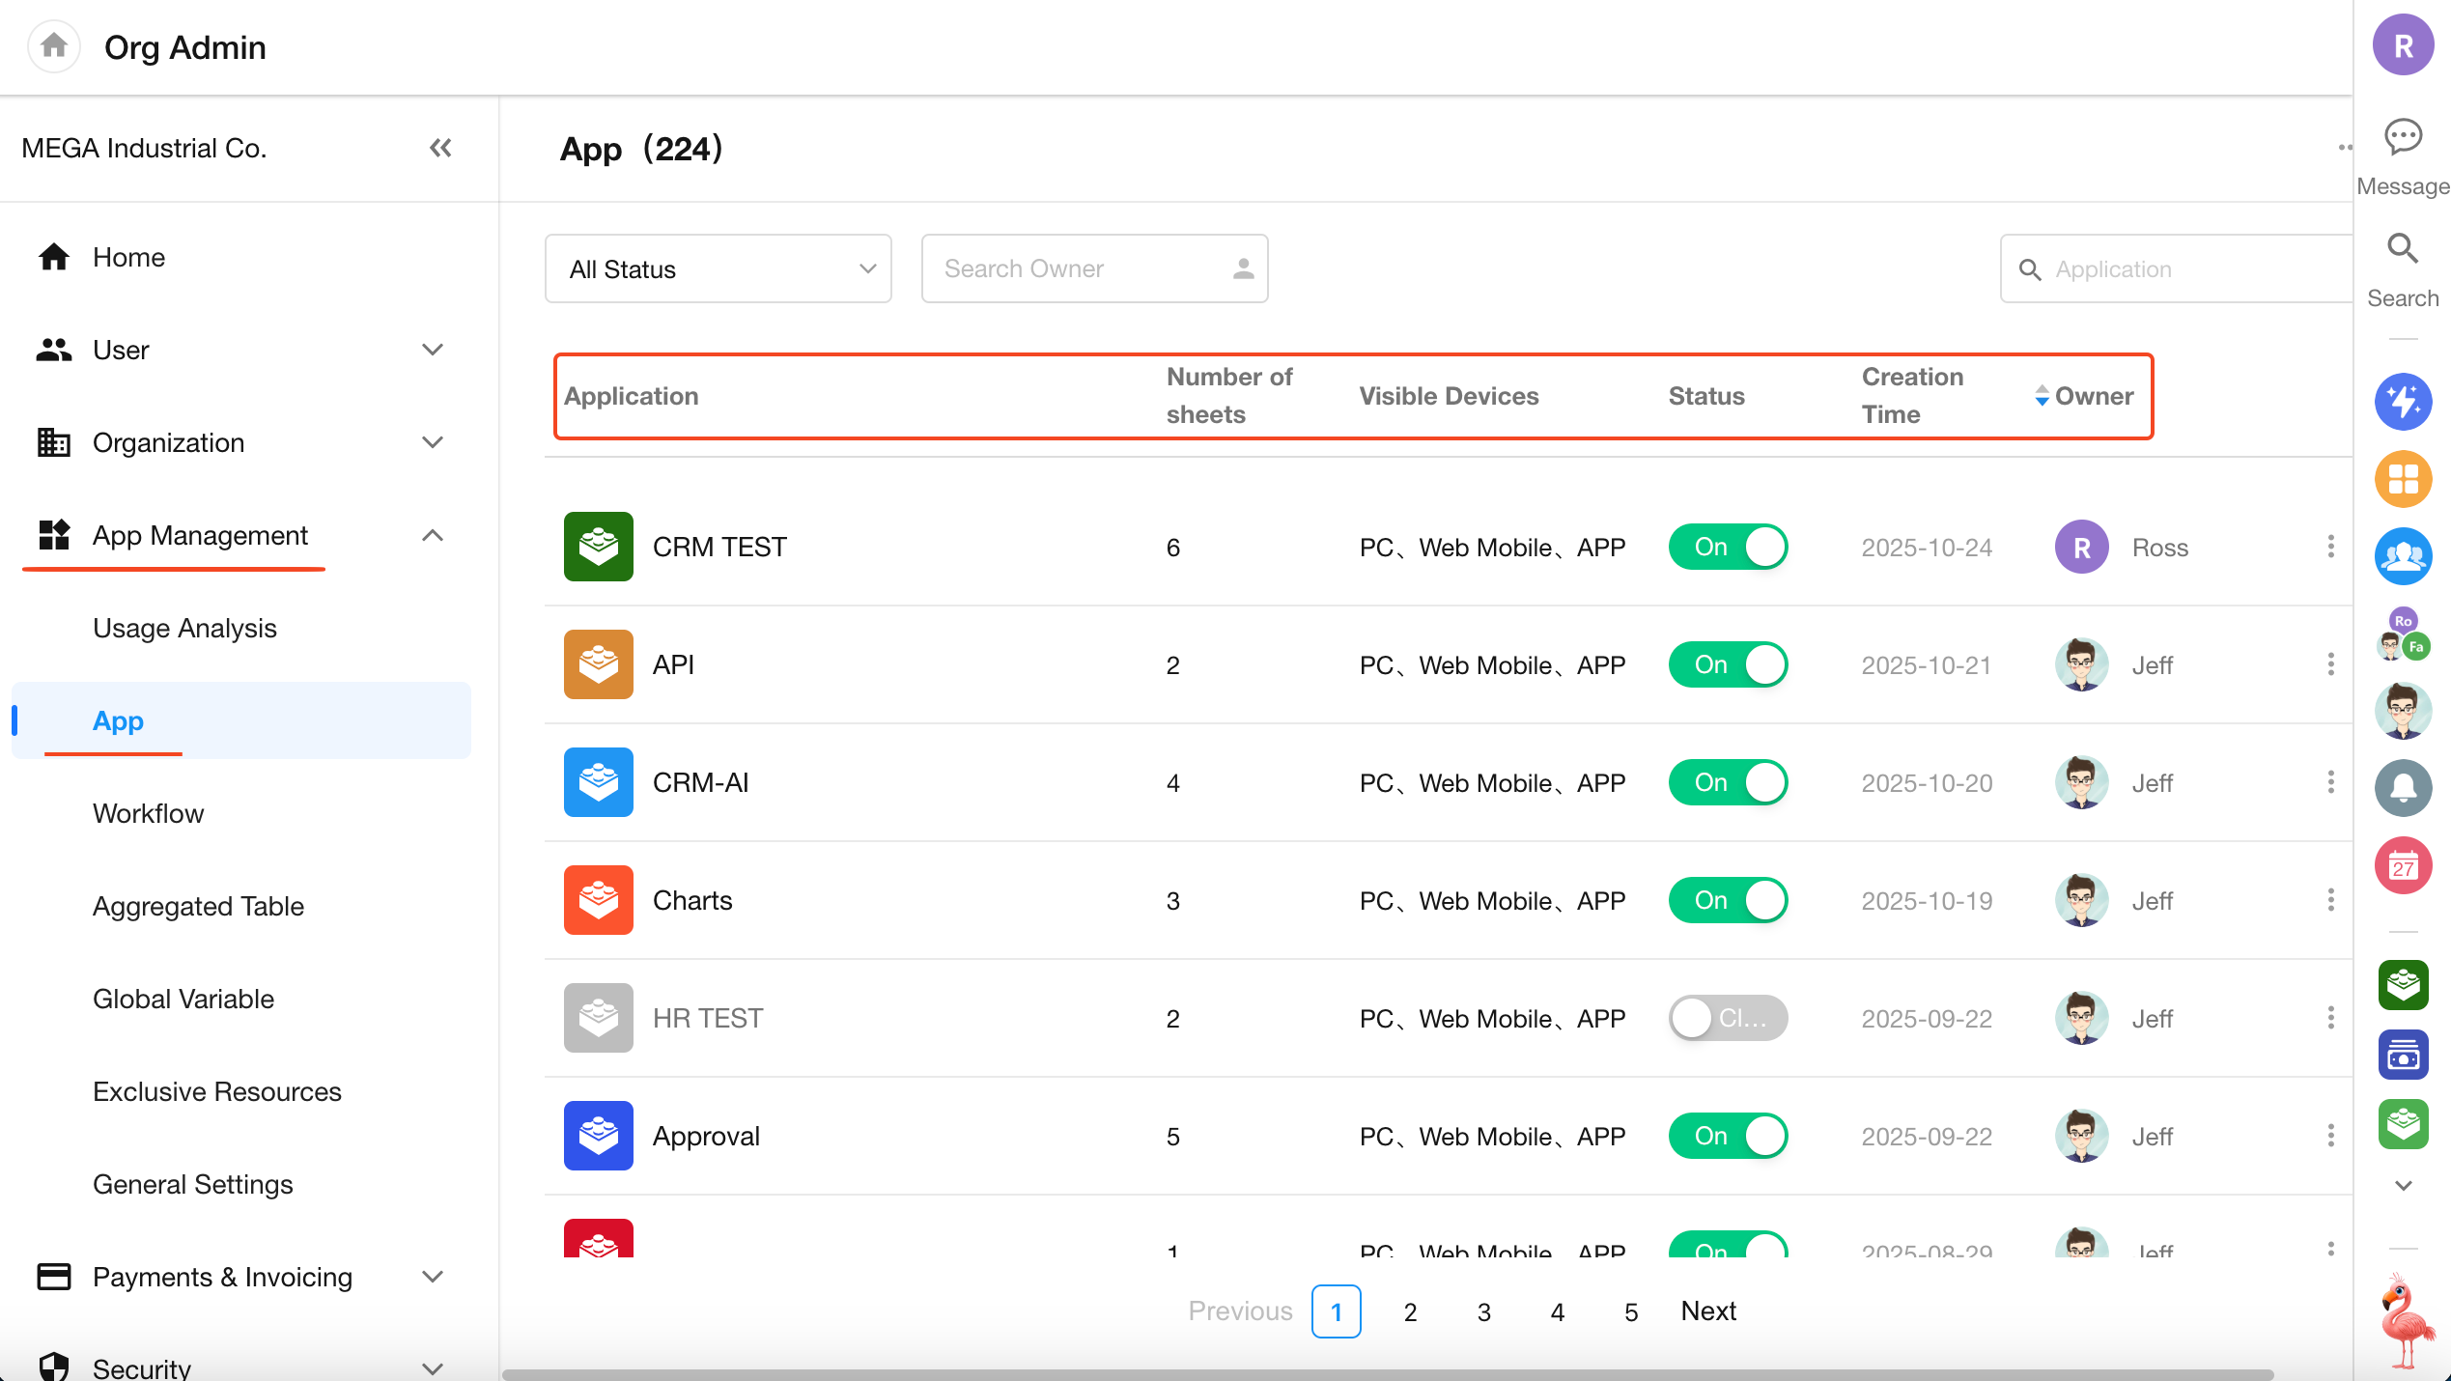The height and width of the screenshot is (1381, 2451).
Task: Jump to page 3 in pagination
Action: coord(1483,1311)
